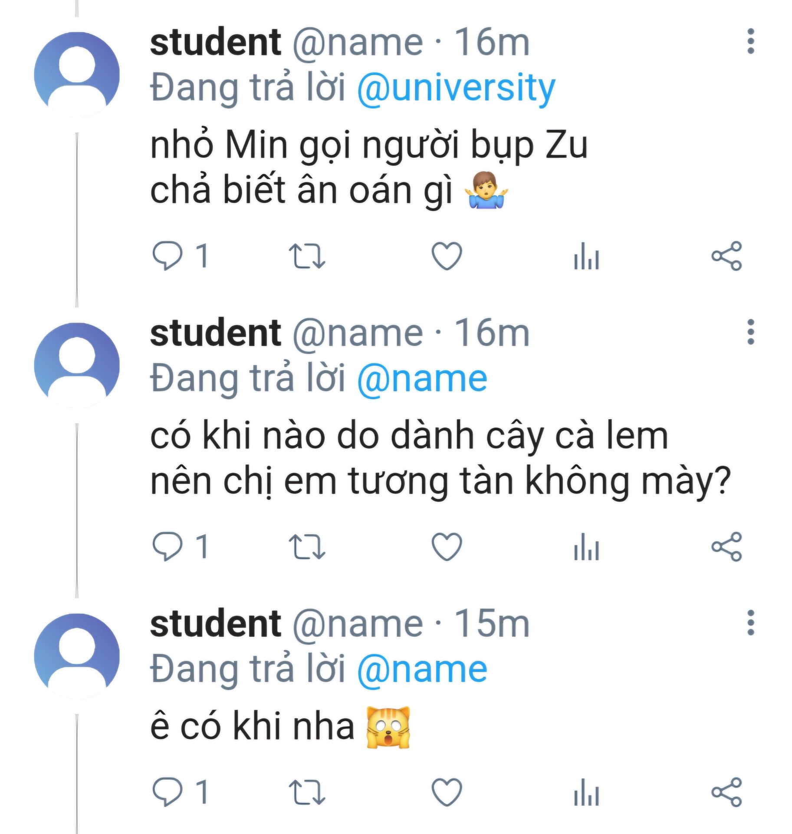The image size is (792, 834).
Task: Open the 15m tweet author's avatar
Action: tap(77, 655)
